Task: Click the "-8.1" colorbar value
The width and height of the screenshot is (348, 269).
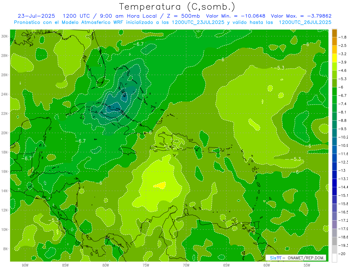Action: 342,112
